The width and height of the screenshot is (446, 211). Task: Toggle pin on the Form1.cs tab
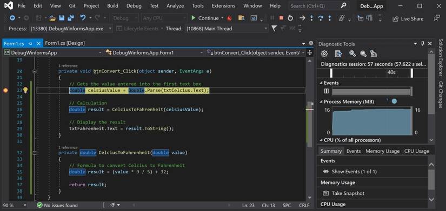coord(30,44)
